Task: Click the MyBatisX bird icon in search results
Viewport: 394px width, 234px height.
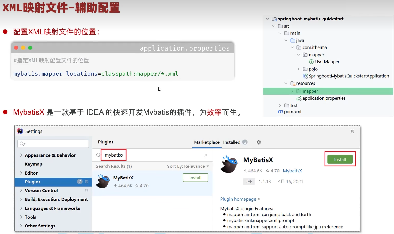Action: 103,181
